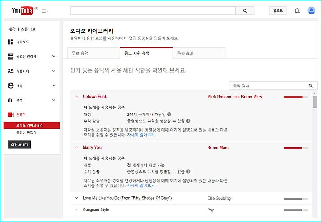
Task: Click the song list scrollbar thumb
Action: click(x=314, y=102)
